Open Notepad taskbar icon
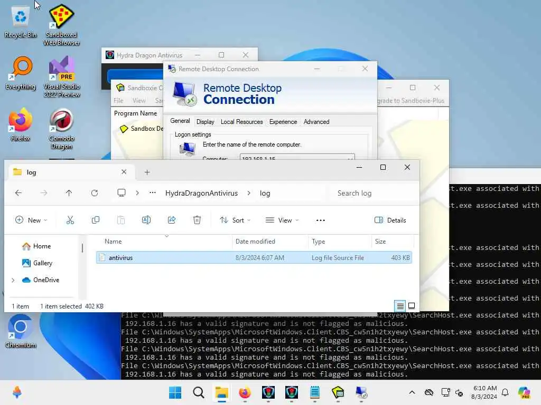The image size is (541, 405). [x=315, y=392]
